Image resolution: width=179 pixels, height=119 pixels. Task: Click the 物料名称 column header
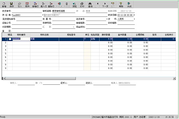click(45, 35)
